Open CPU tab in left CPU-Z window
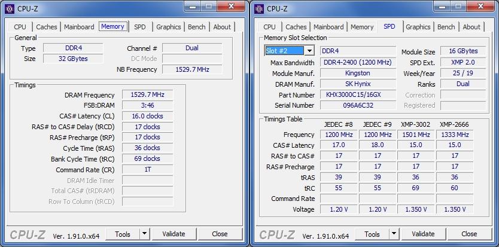499x247 pixels. [20, 27]
